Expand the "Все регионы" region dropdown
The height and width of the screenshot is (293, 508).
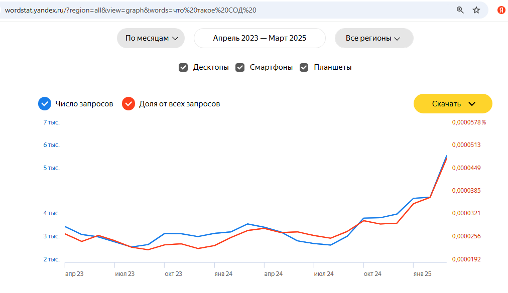(373, 38)
